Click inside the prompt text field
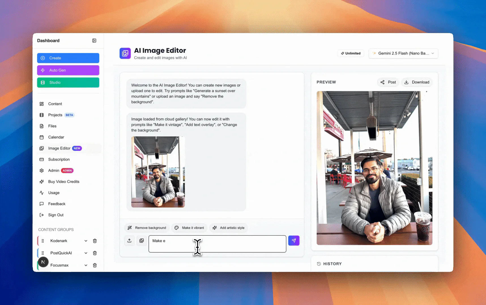Image resolution: width=486 pixels, height=305 pixels. coord(217,244)
